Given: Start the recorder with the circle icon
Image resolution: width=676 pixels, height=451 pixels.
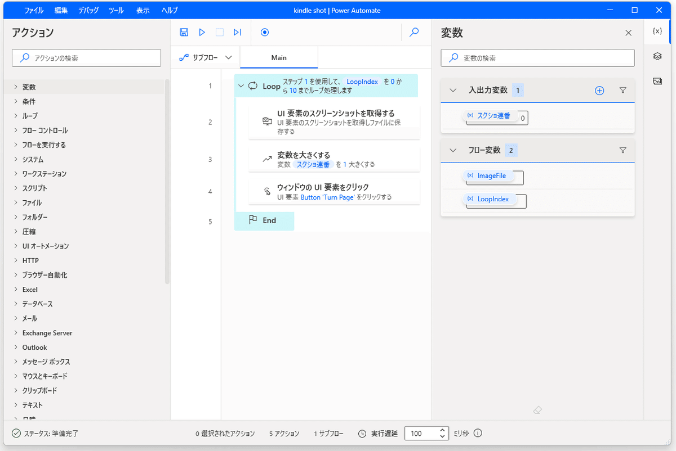Looking at the screenshot, I should click(x=265, y=33).
